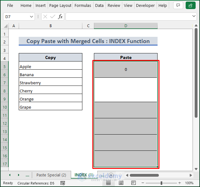Zoom out with the minus icon
The width and height of the screenshot is (200, 187).
click(144, 183)
